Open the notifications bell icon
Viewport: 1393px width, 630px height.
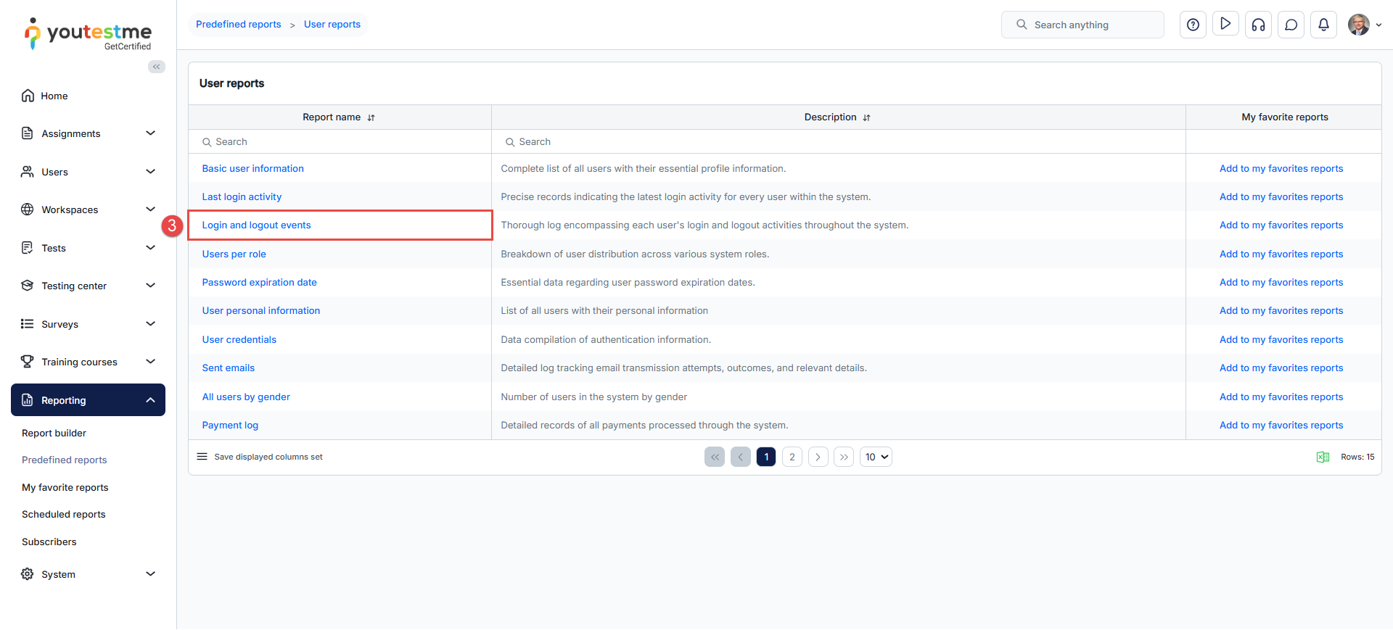[x=1323, y=25]
